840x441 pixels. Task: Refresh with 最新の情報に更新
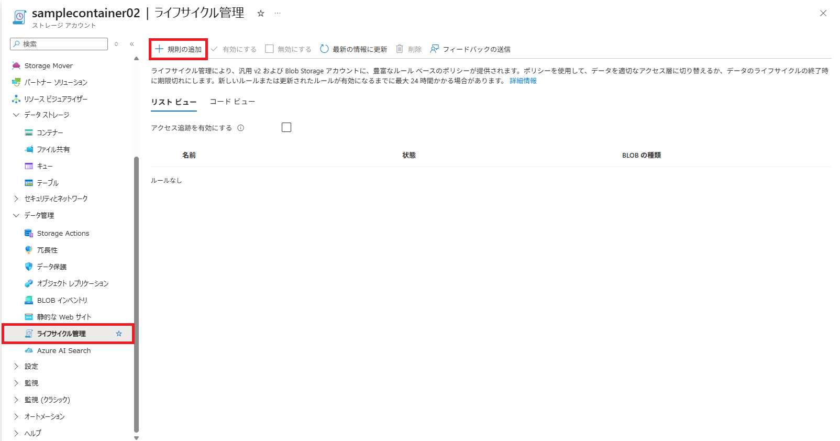(x=353, y=49)
